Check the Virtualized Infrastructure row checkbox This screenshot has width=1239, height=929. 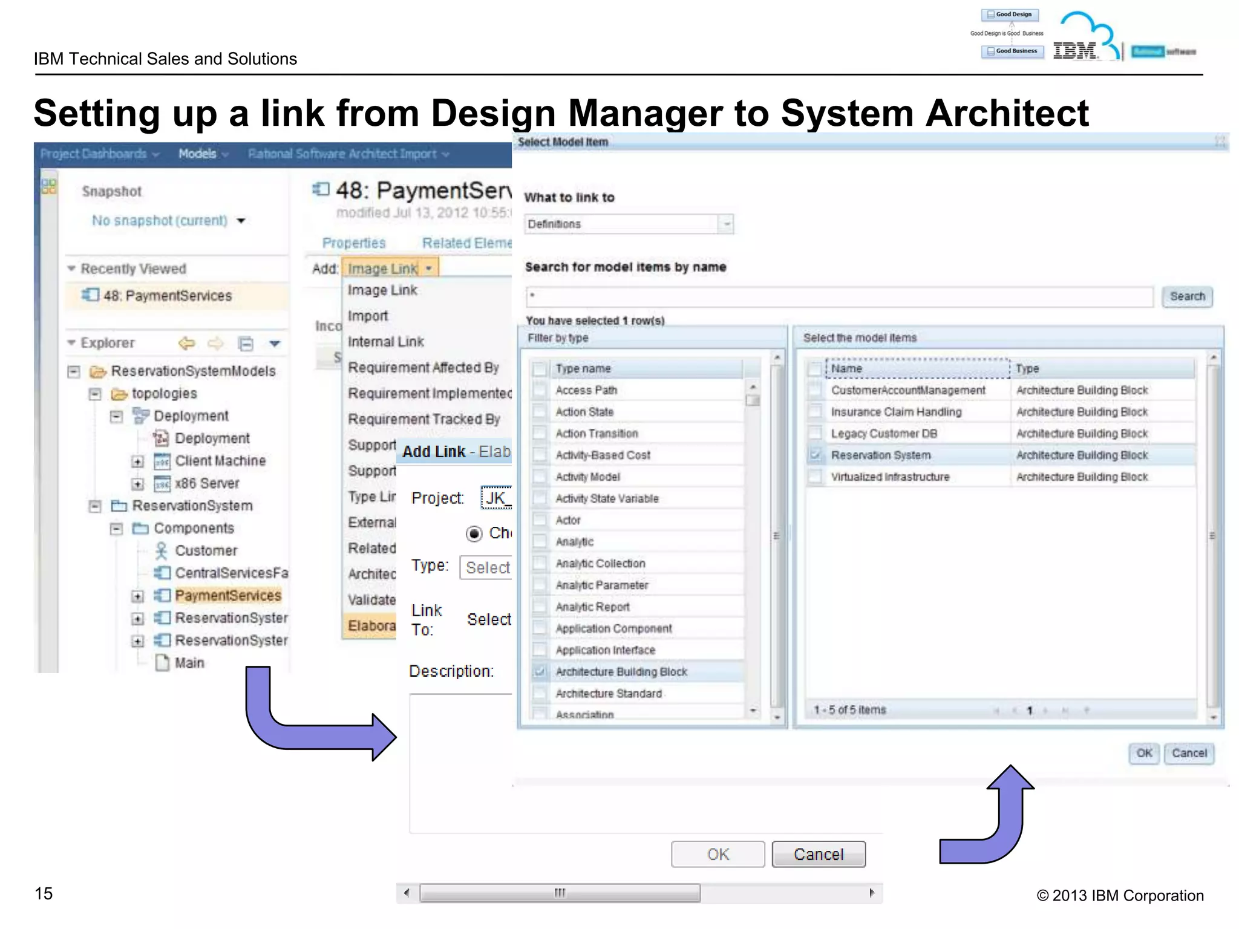(816, 477)
